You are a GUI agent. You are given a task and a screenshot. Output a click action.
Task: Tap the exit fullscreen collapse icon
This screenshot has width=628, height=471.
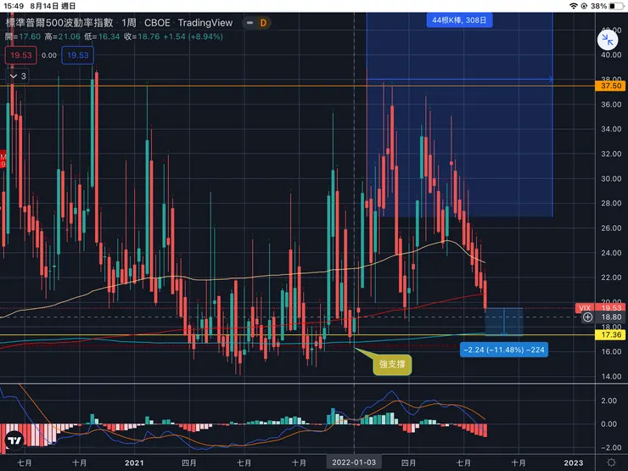tap(607, 40)
